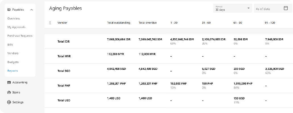Open the calendar icon in As of date

(x=286, y=8)
